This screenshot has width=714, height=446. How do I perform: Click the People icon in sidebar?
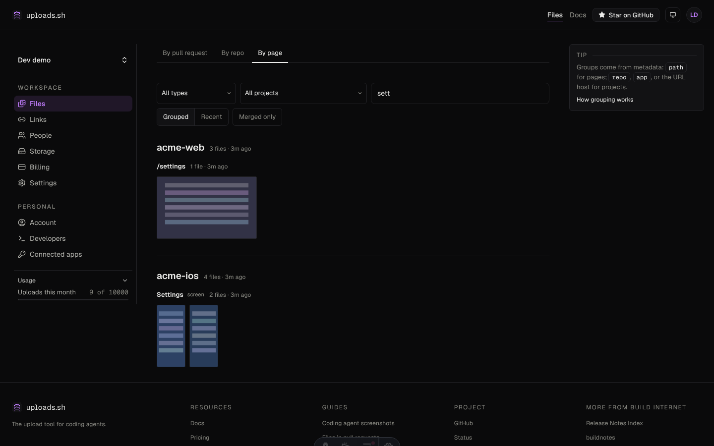point(22,135)
